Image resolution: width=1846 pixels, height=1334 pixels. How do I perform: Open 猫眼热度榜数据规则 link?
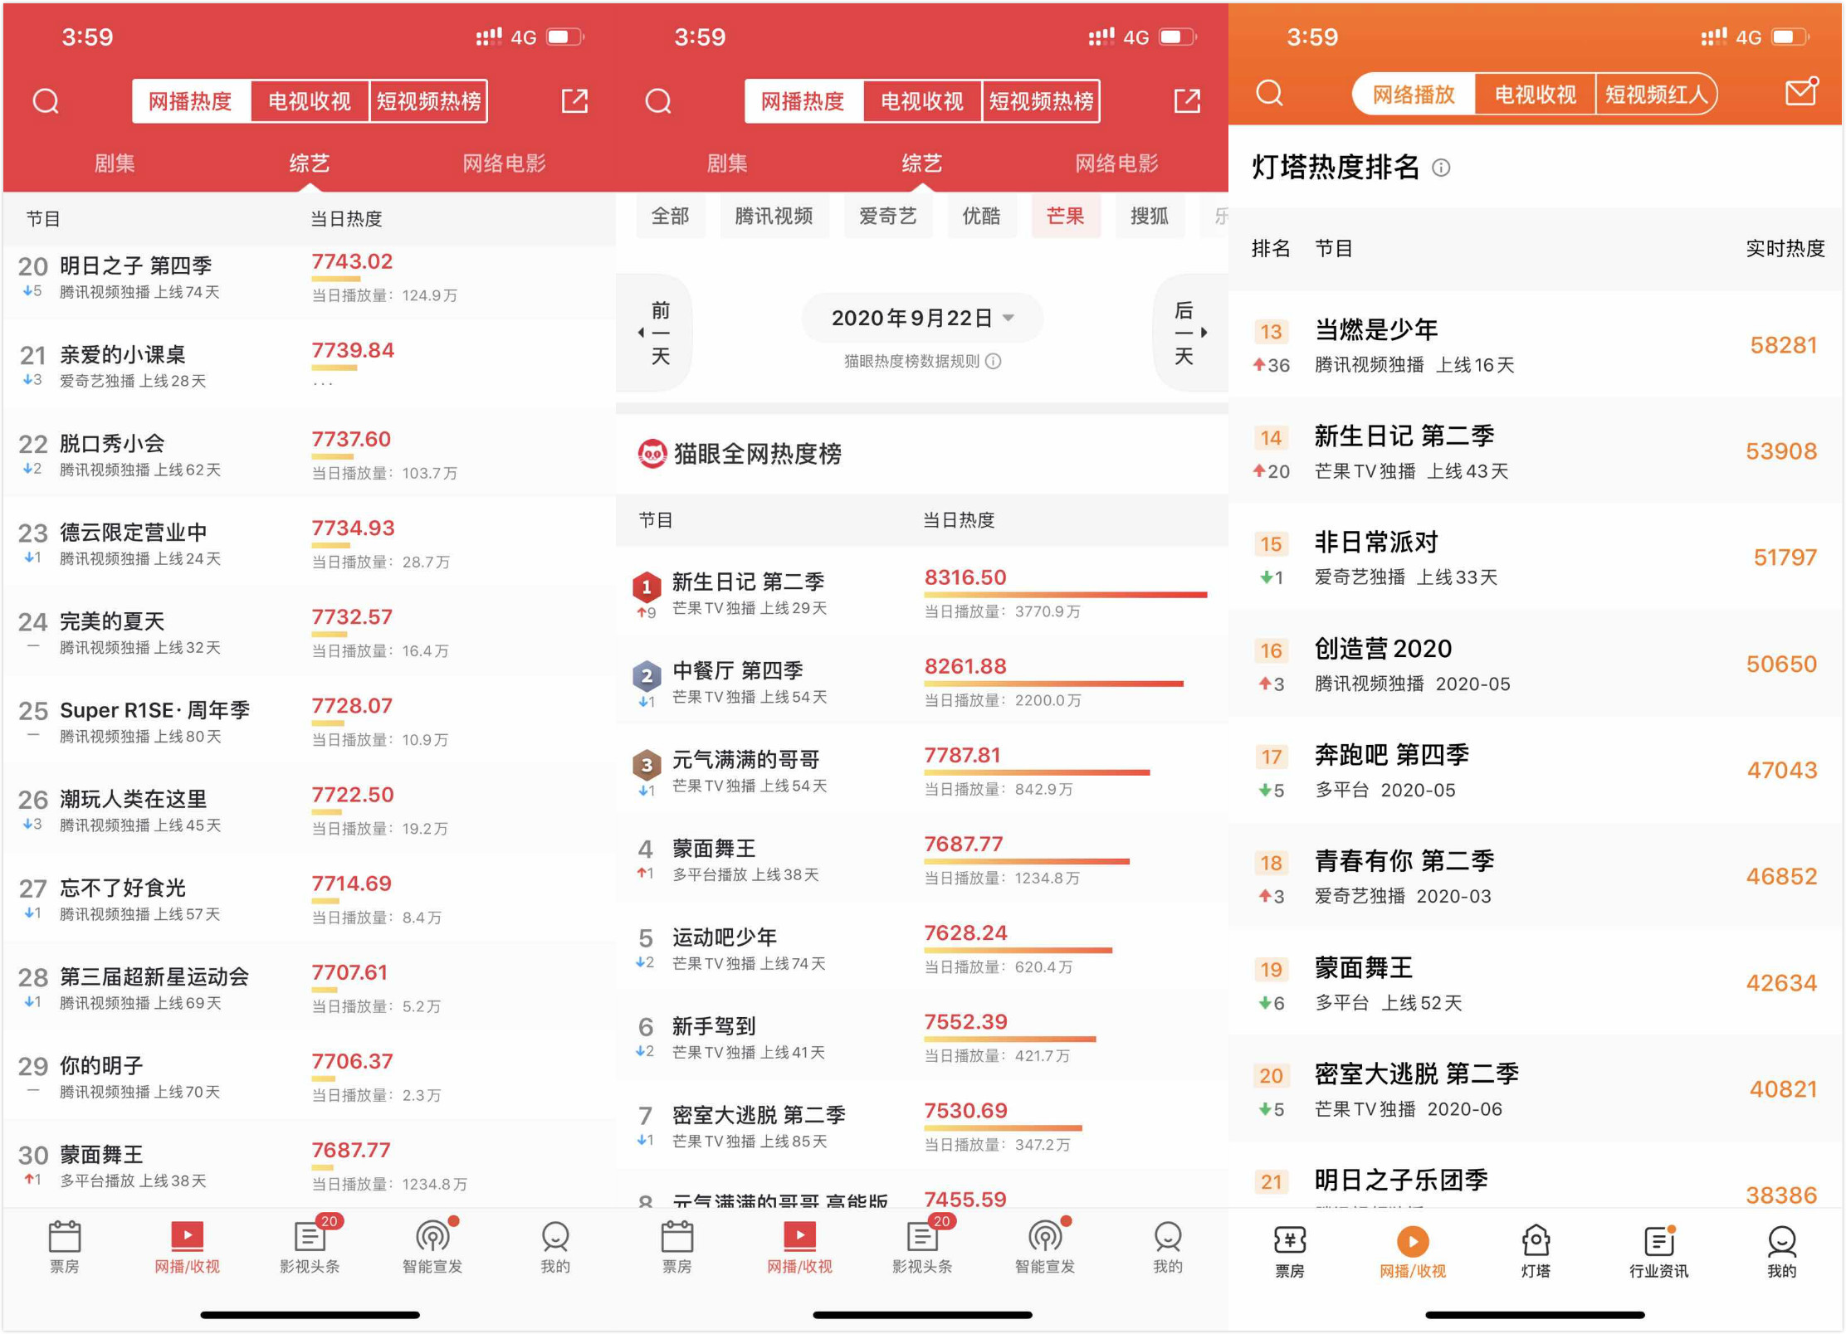(x=912, y=361)
